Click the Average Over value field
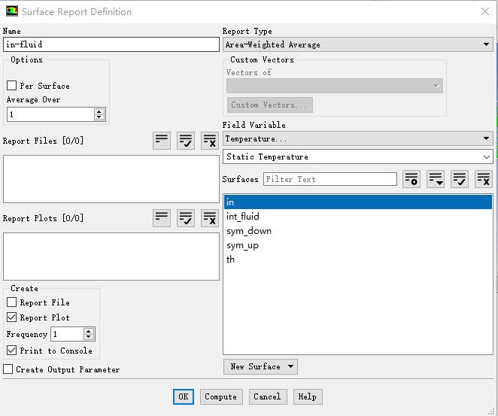Screen dimensions: 498x416 tap(51, 114)
